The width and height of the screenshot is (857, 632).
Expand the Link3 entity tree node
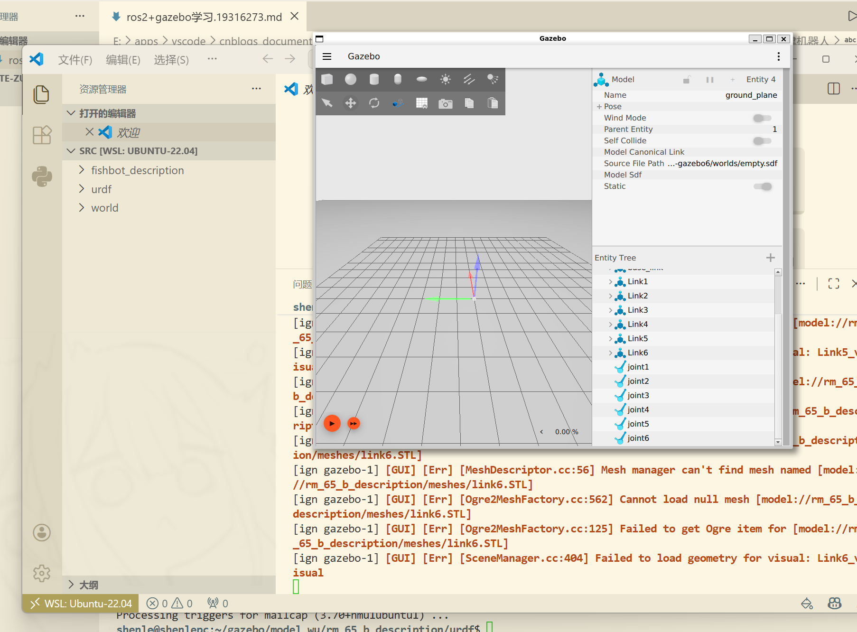tap(610, 310)
